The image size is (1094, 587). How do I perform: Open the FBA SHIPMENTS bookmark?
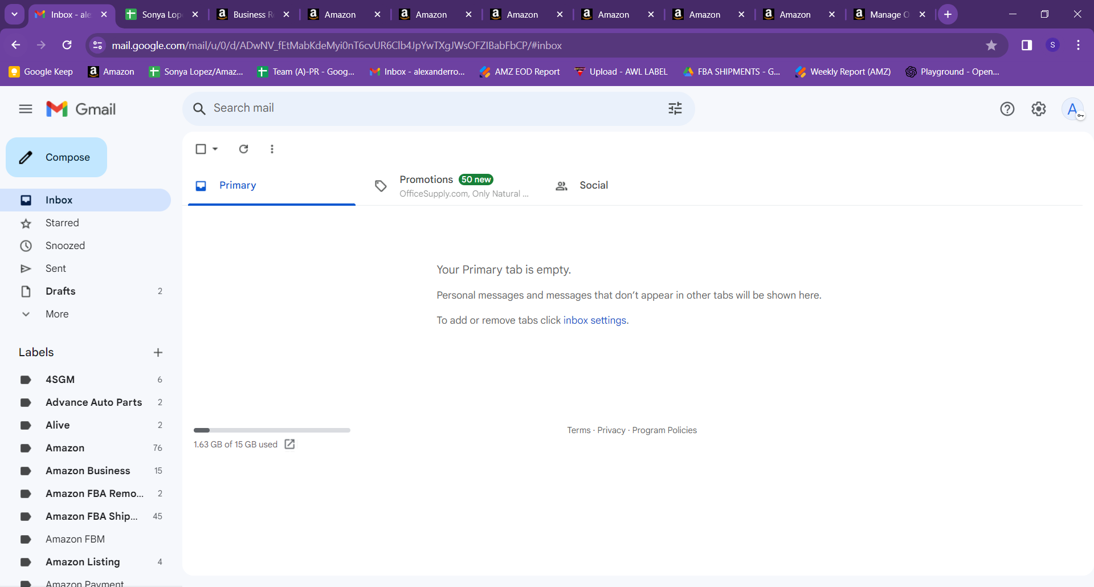(732, 72)
